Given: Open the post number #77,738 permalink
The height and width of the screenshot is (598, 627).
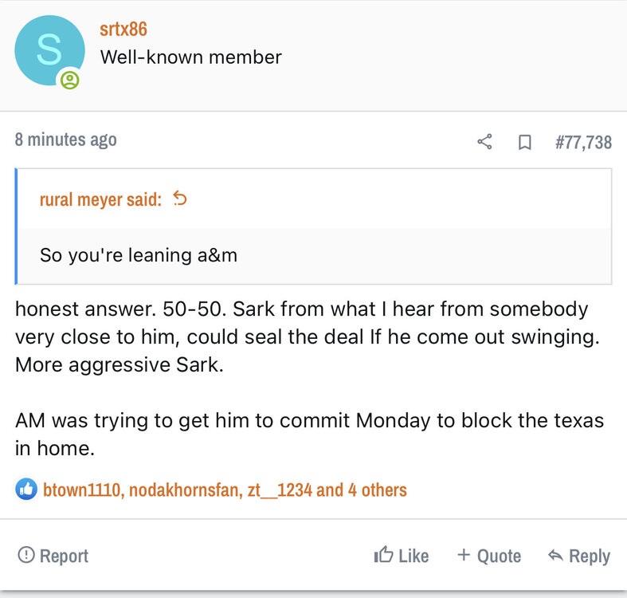Looking at the screenshot, I should pos(583,142).
